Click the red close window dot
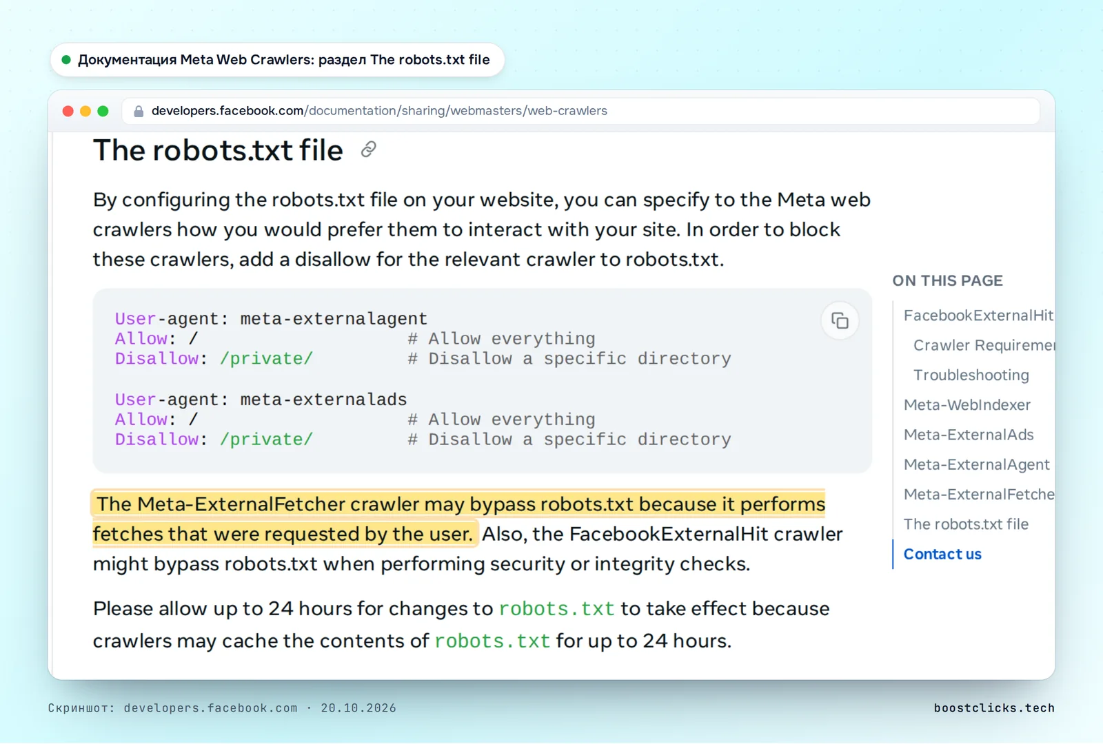This screenshot has height=744, width=1103. click(68, 111)
